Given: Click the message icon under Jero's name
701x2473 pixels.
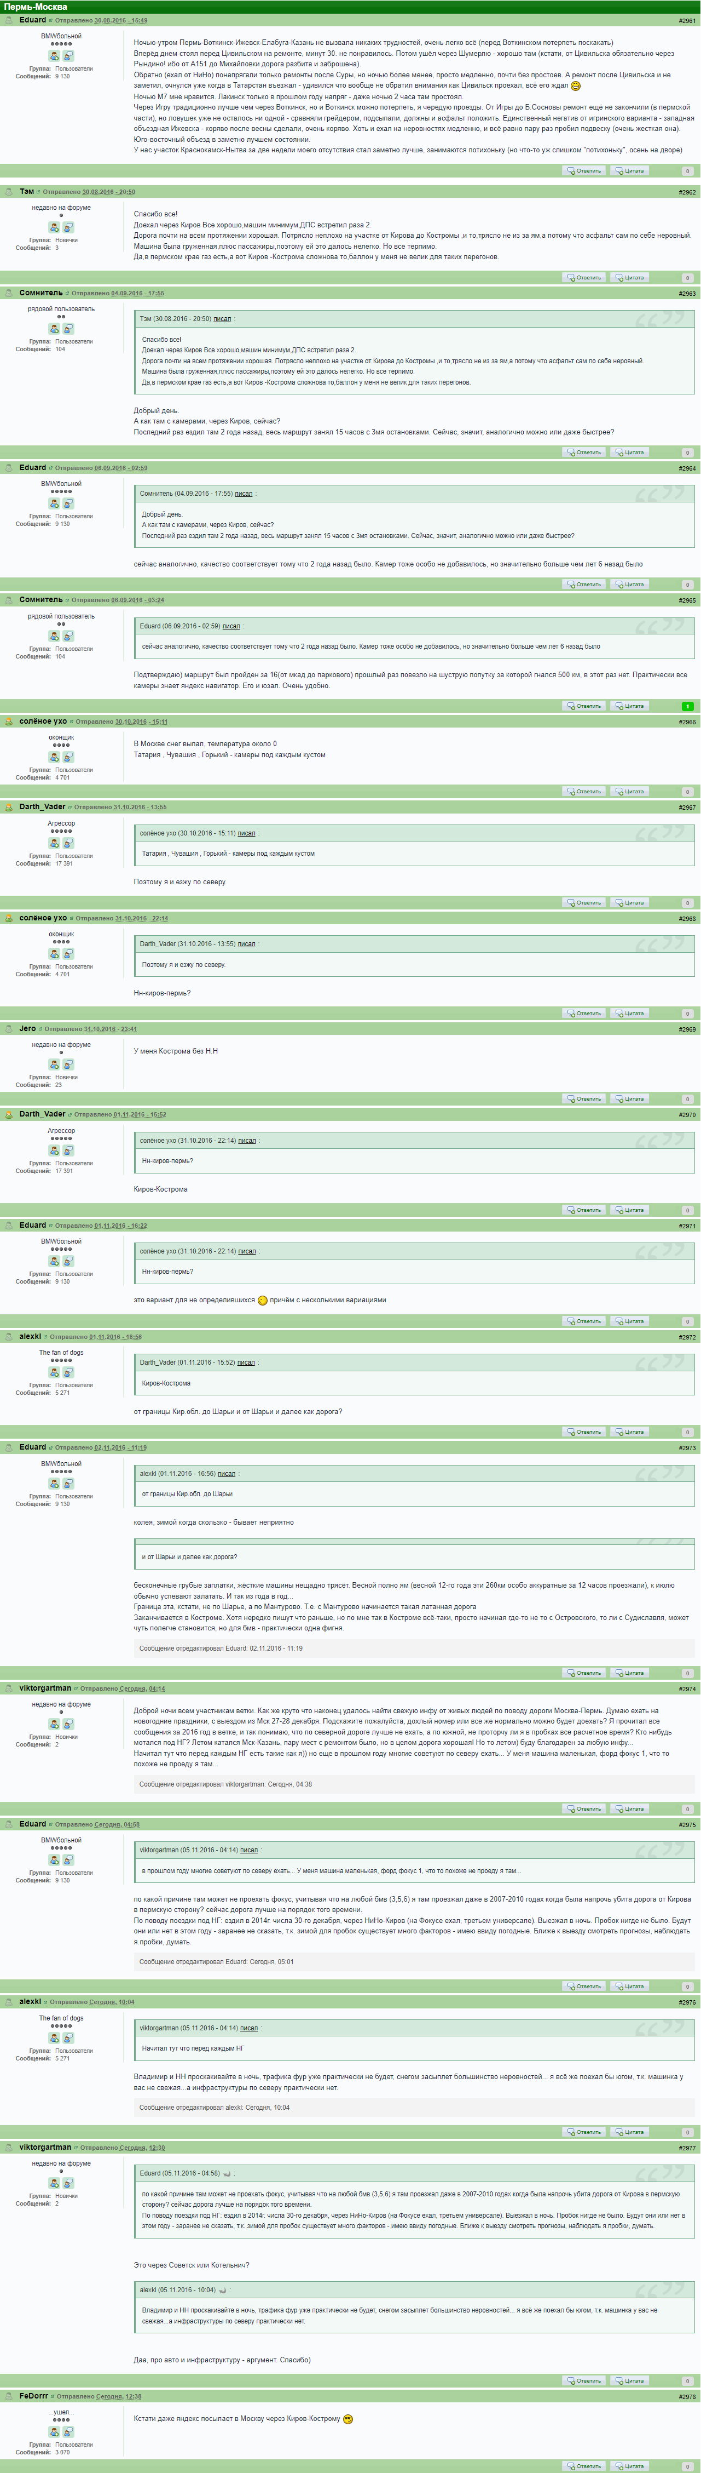Looking at the screenshot, I should 68,1064.
